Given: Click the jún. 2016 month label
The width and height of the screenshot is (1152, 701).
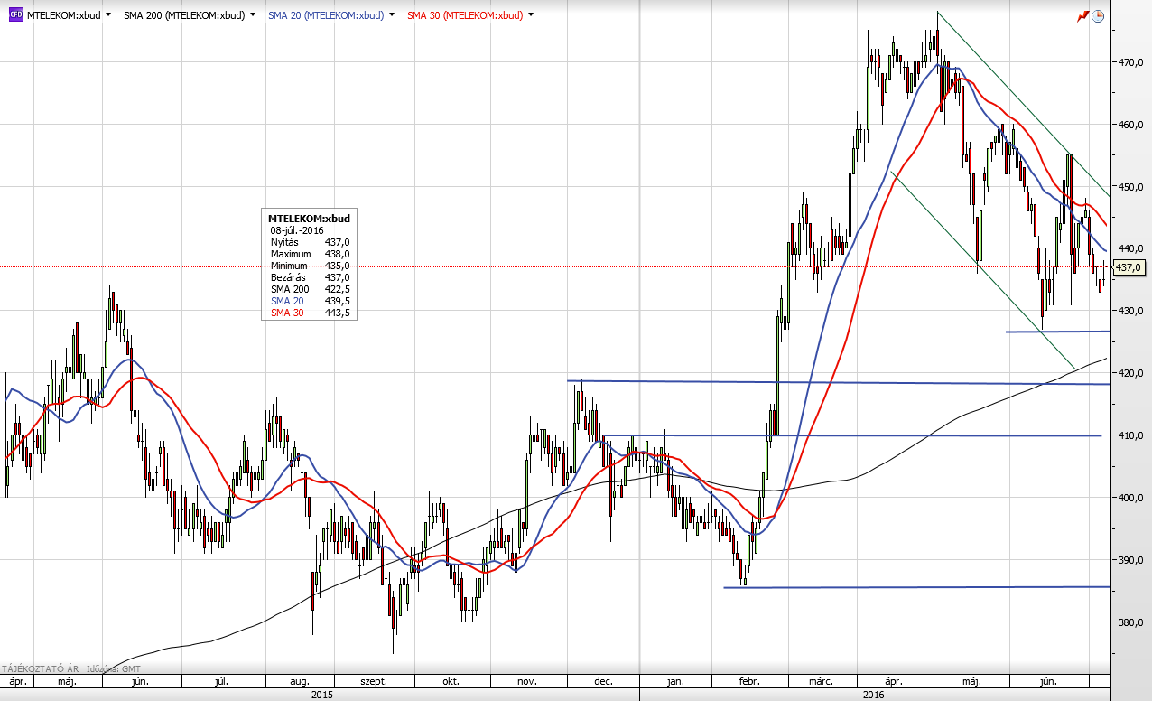Looking at the screenshot, I should (1047, 682).
